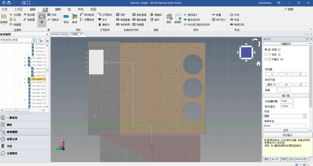
Task: Place a 非图形 non-graphic object
Action: pyautogui.click(x=178, y=19)
